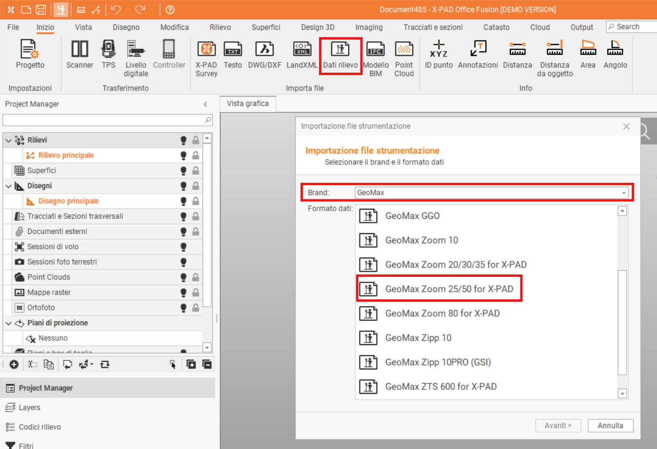Image resolution: width=657 pixels, height=449 pixels.
Task: Switch to the Design 3D tab
Action: pos(318,27)
